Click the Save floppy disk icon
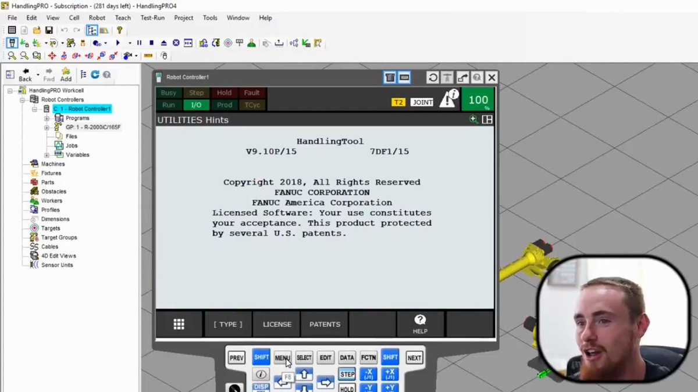This screenshot has height=392, width=698. (x=49, y=30)
